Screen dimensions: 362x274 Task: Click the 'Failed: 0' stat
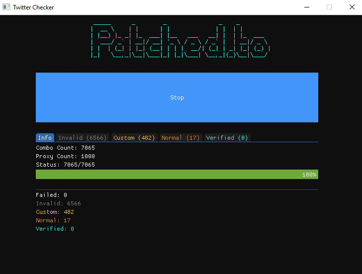pyautogui.click(x=52, y=195)
